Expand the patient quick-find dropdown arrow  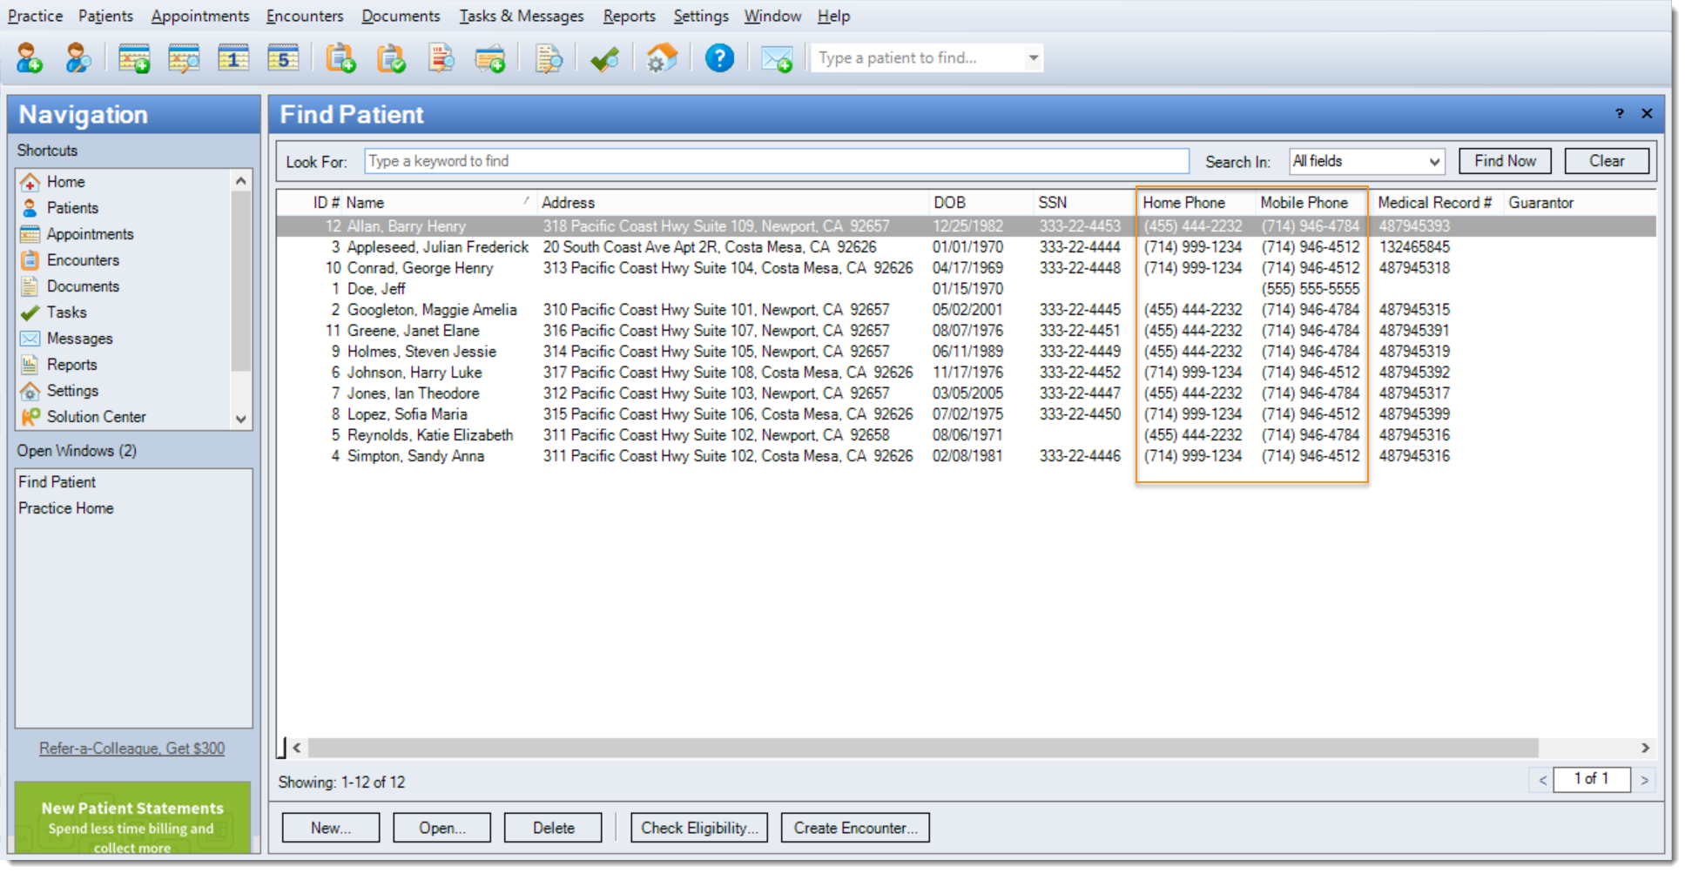pyautogui.click(x=1033, y=58)
